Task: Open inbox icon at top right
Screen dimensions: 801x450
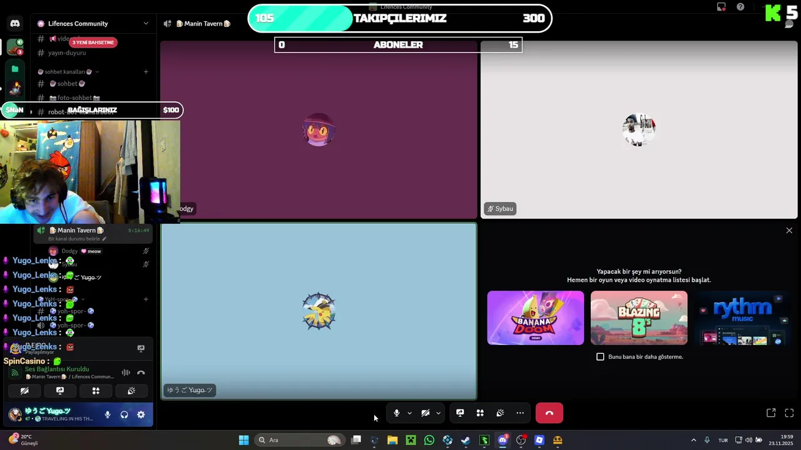Action: [x=722, y=7]
